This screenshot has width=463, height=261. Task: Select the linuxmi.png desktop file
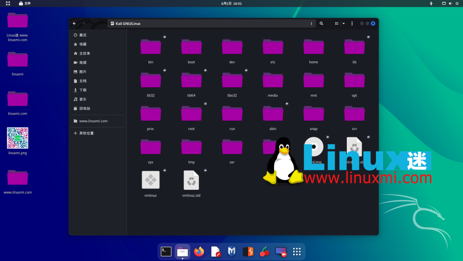(x=18, y=138)
